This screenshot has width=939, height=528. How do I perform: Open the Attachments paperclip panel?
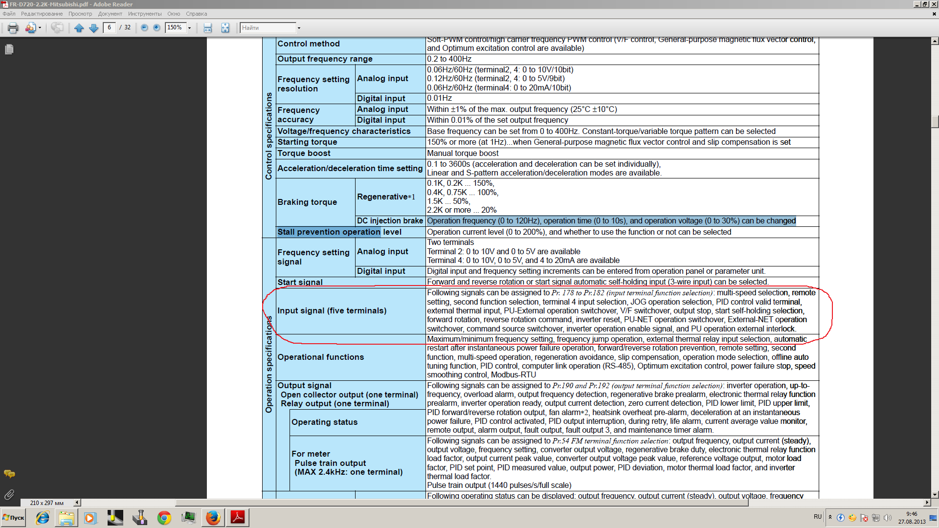[x=9, y=495]
